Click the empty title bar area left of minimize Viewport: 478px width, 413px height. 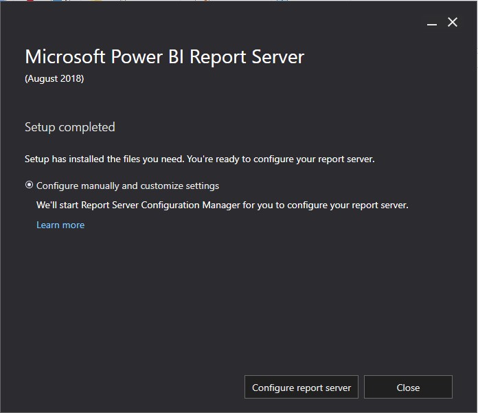tap(206, 23)
